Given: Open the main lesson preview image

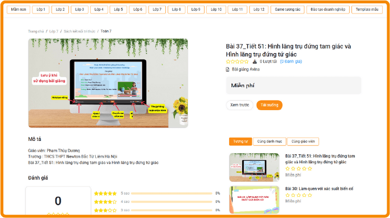Looking at the screenshot, I should pyautogui.click(x=108, y=83).
